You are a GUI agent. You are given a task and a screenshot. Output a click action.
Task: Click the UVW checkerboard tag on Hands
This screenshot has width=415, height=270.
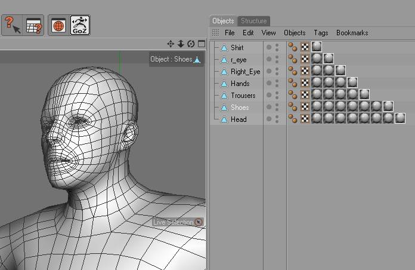[x=305, y=83]
